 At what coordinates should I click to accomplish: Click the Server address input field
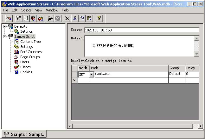(142, 30)
